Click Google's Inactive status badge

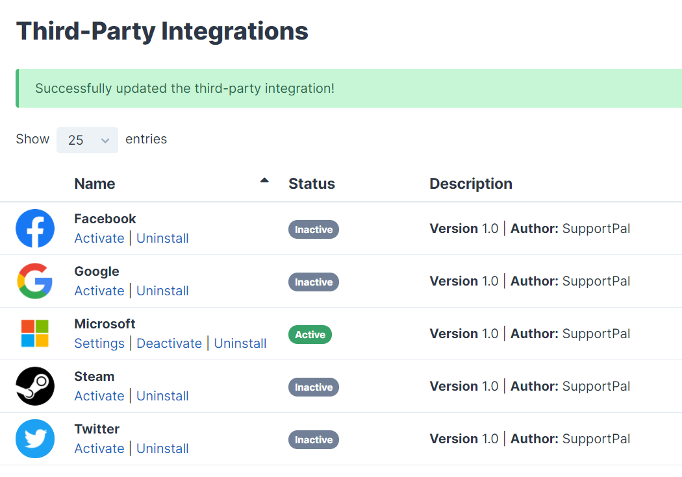[314, 282]
